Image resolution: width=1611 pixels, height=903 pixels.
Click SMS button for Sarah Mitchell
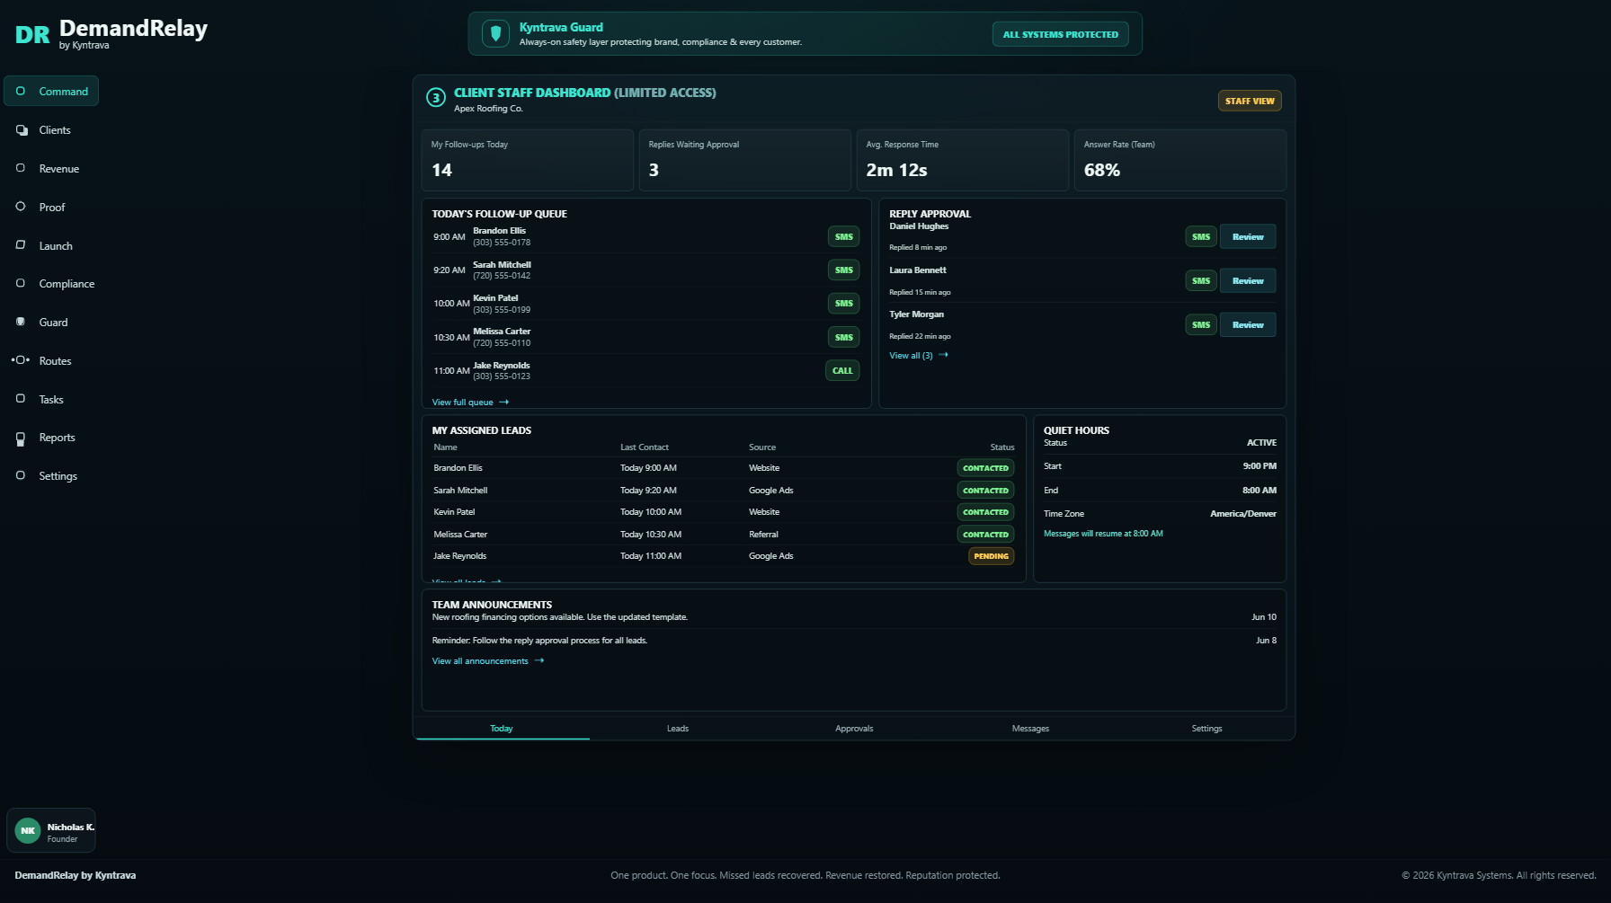pos(843,270)
